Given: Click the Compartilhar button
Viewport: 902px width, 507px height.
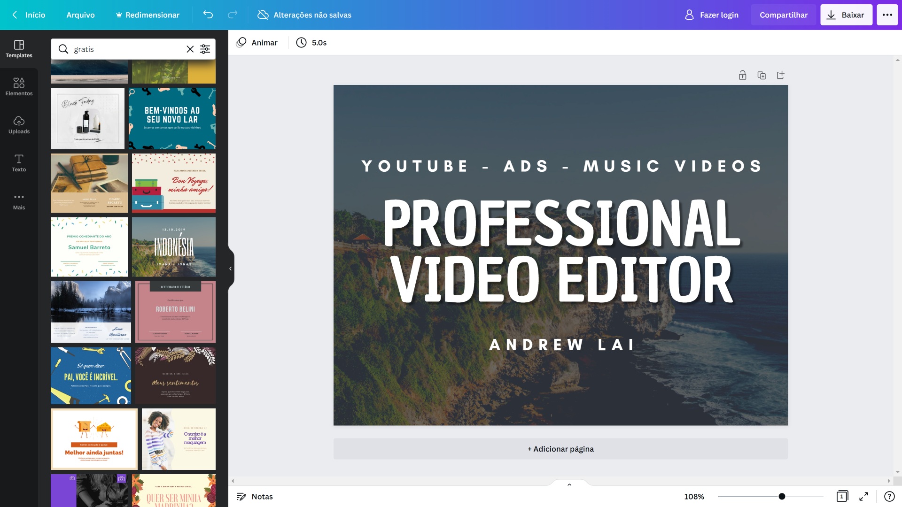Looking at the screenshot, I should point(783,15).
